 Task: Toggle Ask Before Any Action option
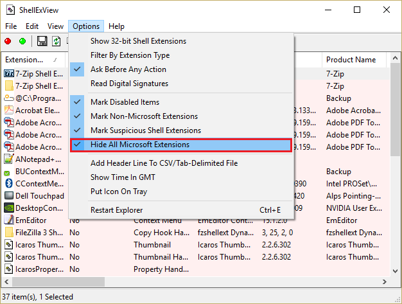128,69
